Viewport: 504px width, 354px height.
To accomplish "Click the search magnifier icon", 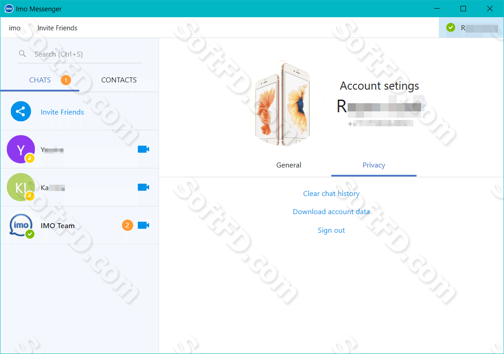I will coord(22,53).
